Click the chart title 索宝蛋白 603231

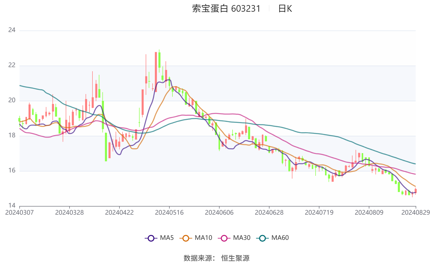(226, 9)
